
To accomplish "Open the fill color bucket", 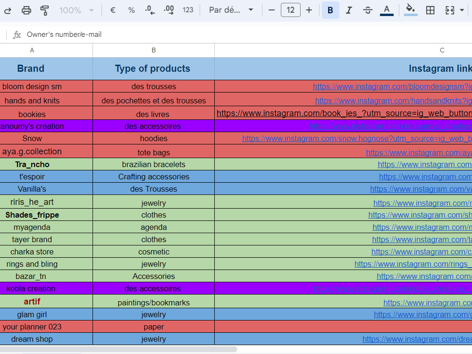I will pos(410,10).
